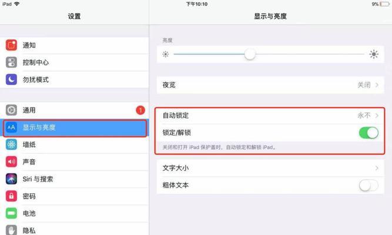
Task: Enable the 粗体文本 switch
Action: 368,185
